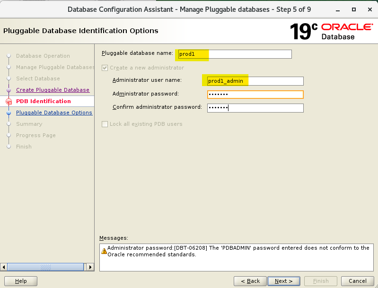Click the Administrator user name field
The height and width of the screenshot is (288, 378).
click(x=255, y=81)
